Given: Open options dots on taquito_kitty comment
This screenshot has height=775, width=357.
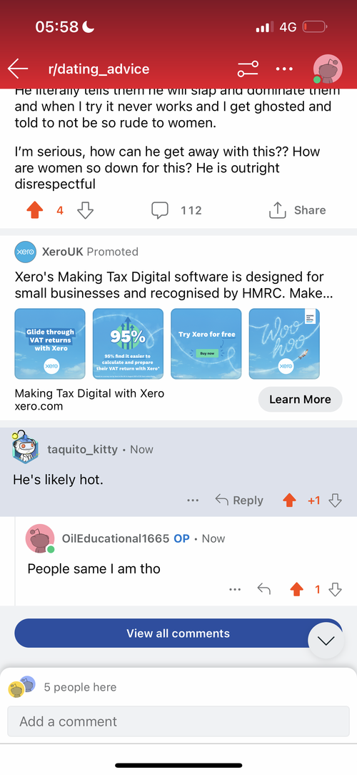Looking at the screenshot, I should (x=193, y=500).
